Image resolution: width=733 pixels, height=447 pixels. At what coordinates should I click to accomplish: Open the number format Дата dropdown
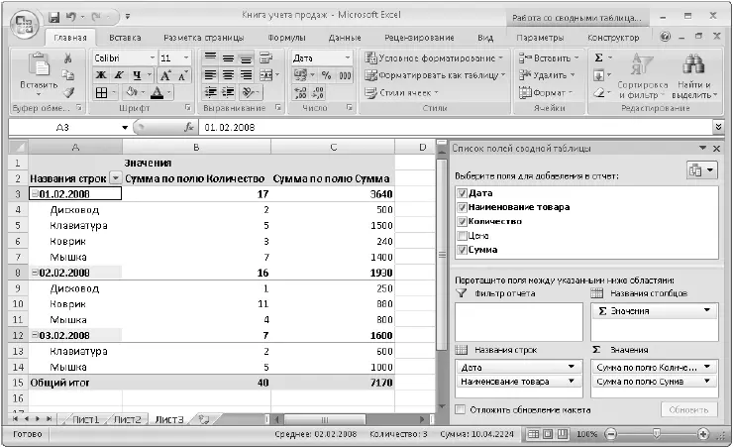348,57
